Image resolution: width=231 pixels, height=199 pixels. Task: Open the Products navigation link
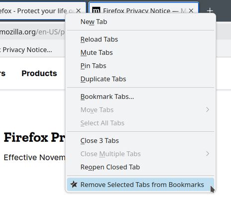(x=39, y=73)
